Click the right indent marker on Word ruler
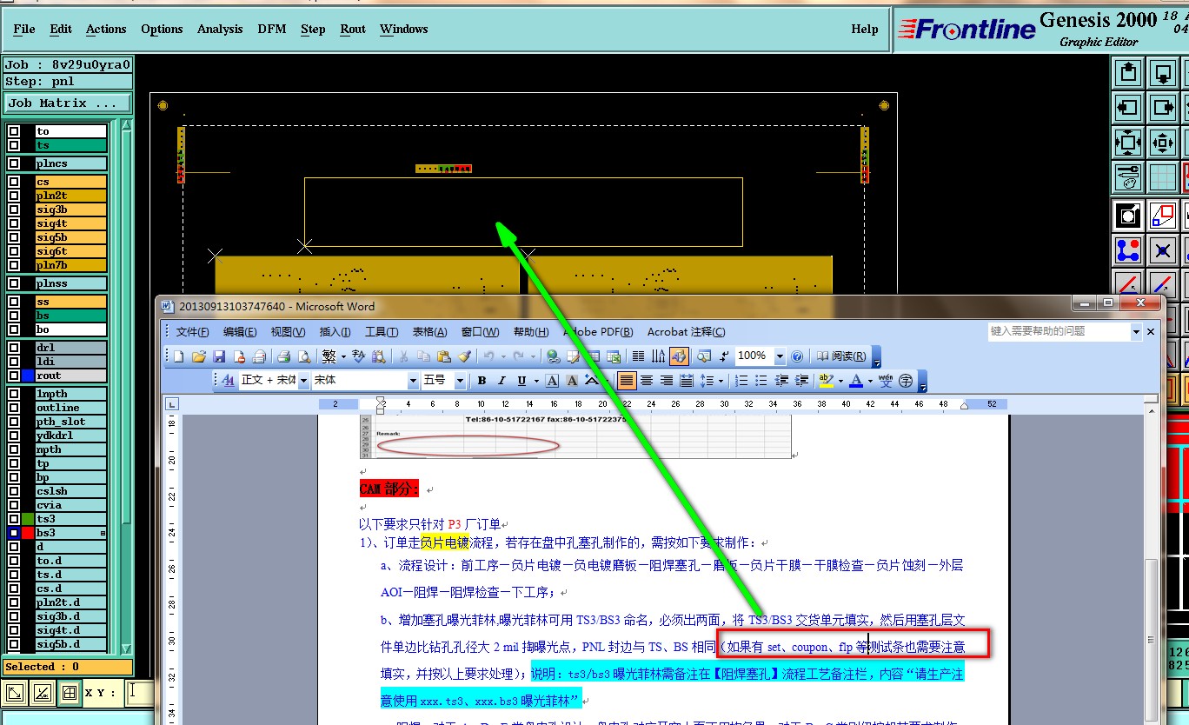1189x725 pixels. (964, 406)
